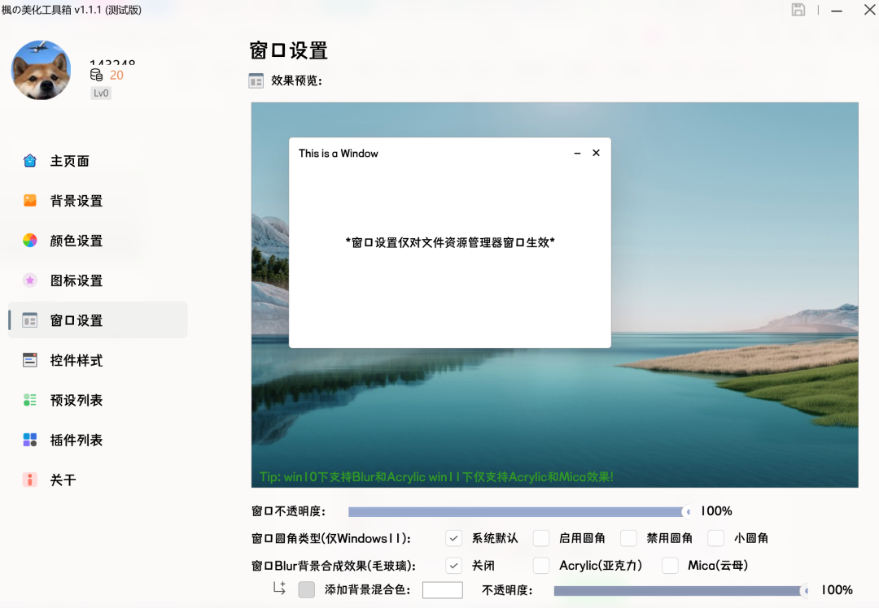Screen dimensions: 879x608
Task: Click the 窗口Blur背景合成效果(毛玻璃) label
Action: click(334, 566)
